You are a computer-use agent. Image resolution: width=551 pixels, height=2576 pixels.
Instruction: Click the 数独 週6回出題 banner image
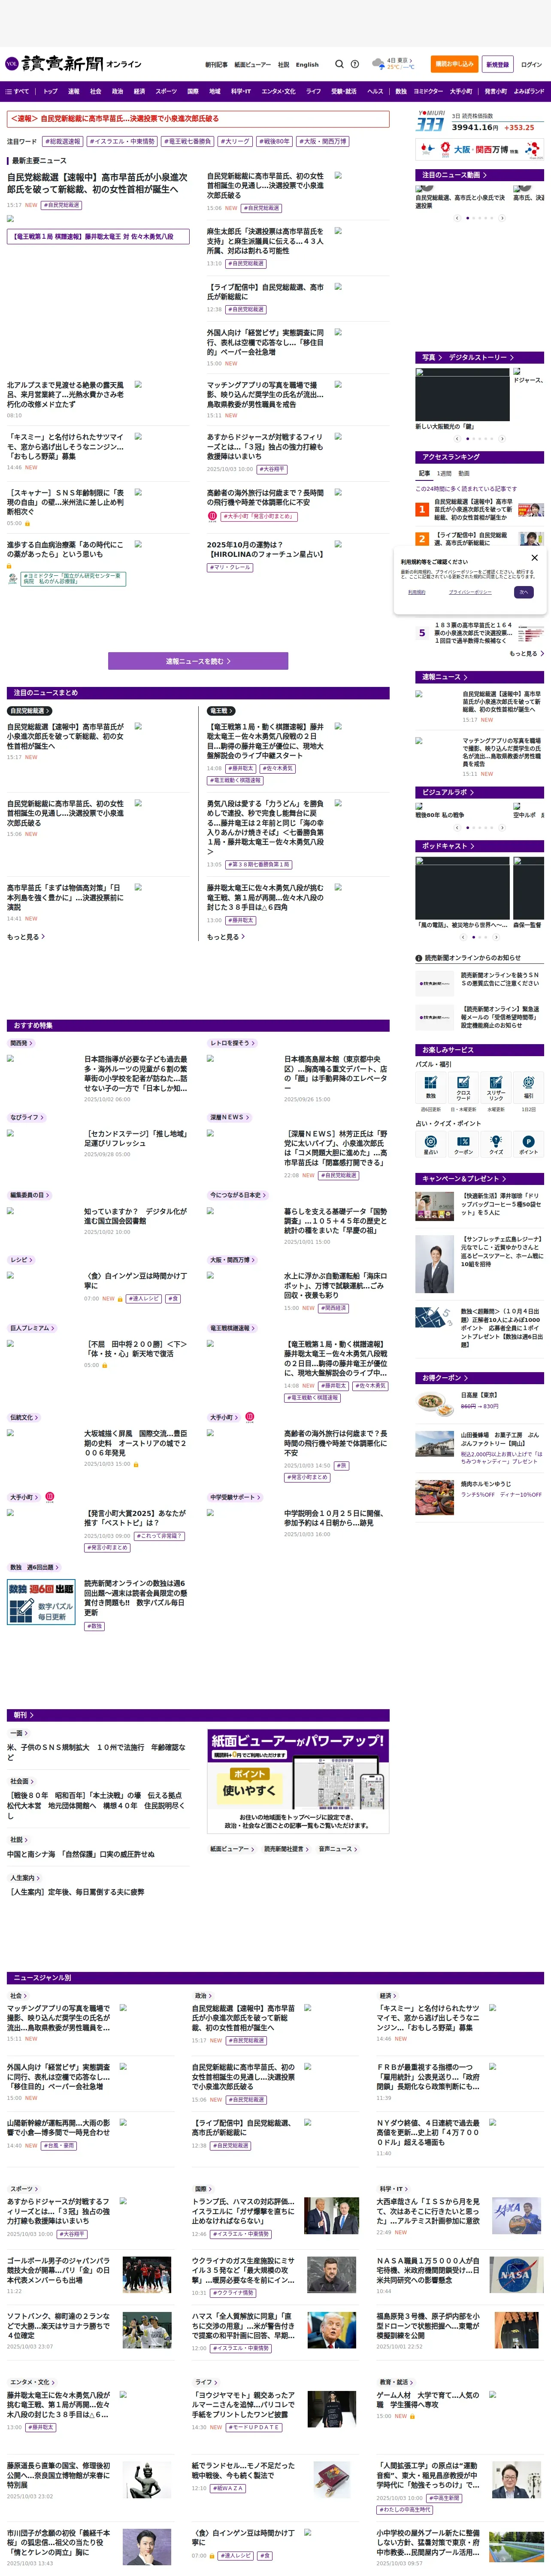click(x=41, y=1602)
